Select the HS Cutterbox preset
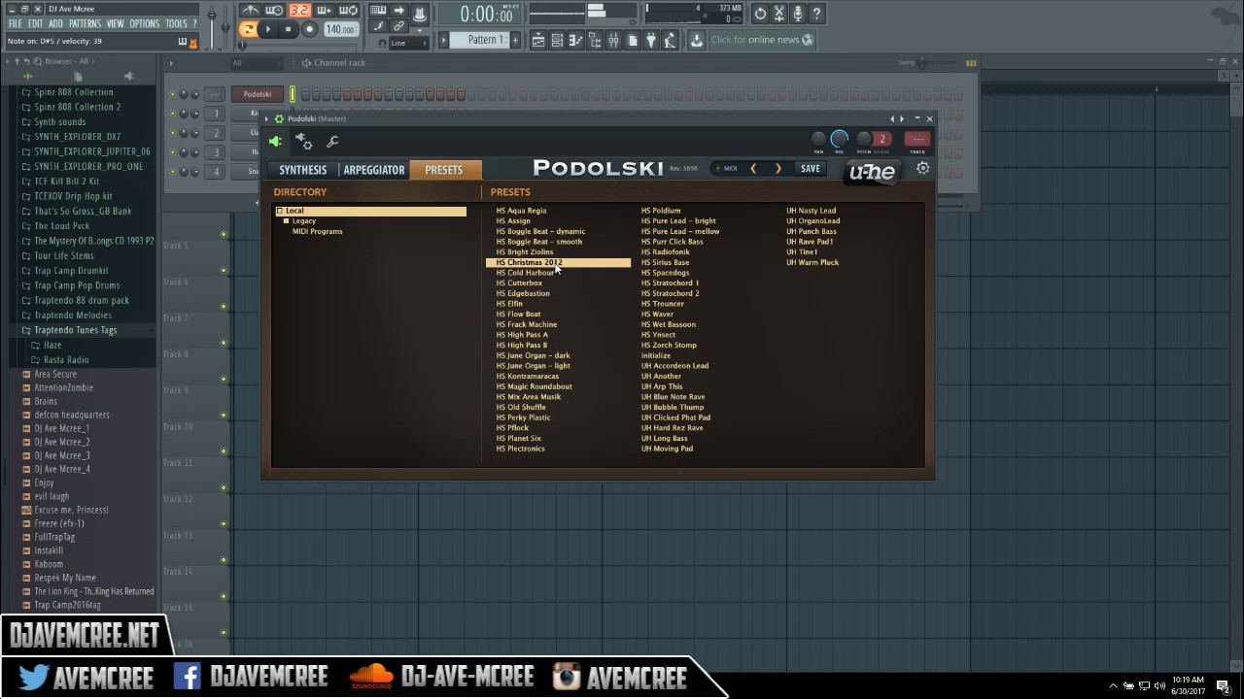The image size is (1244, 699). pos(519,283)
